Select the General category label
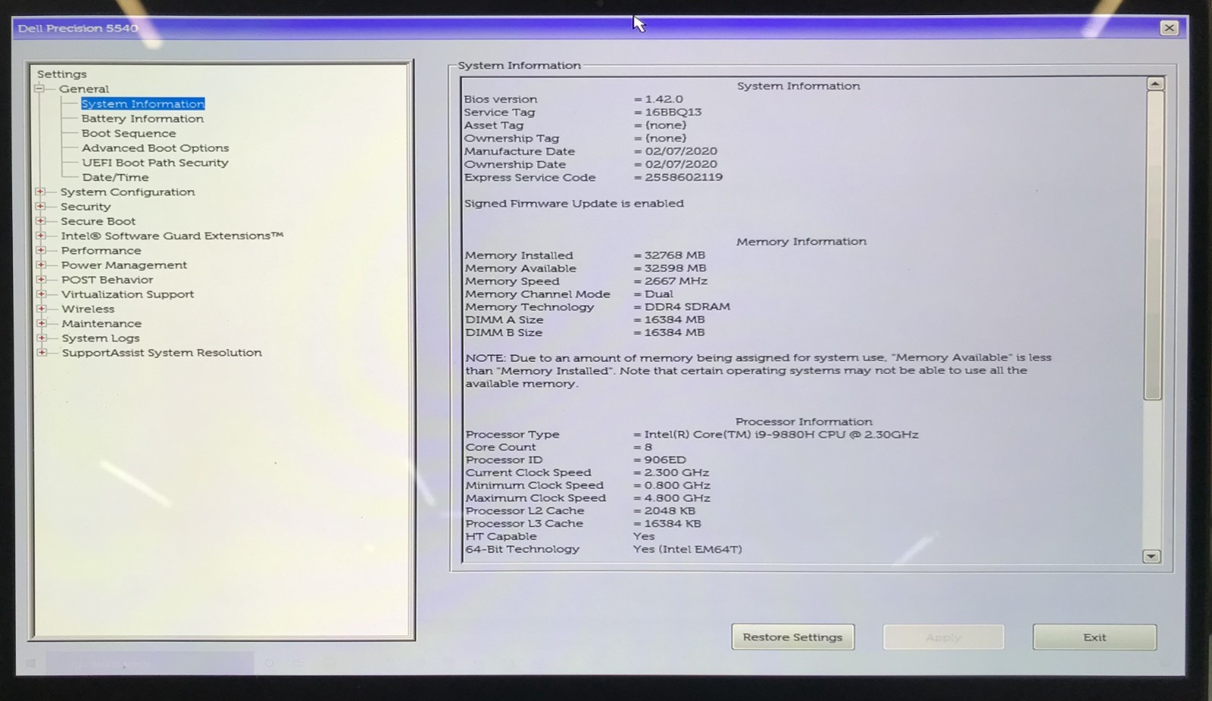Viewport: 1212px width, 701px height. pos(84,89)
